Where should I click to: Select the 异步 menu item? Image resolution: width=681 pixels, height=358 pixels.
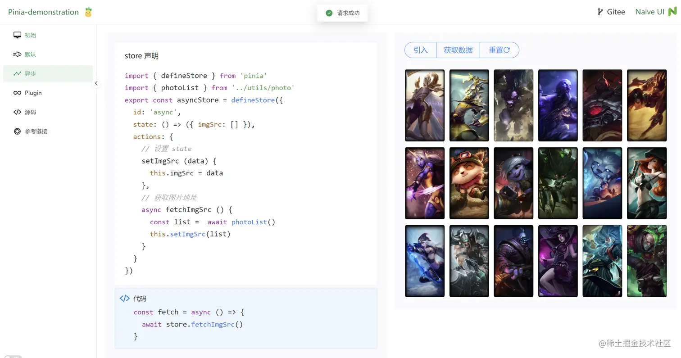pos(48,73)
